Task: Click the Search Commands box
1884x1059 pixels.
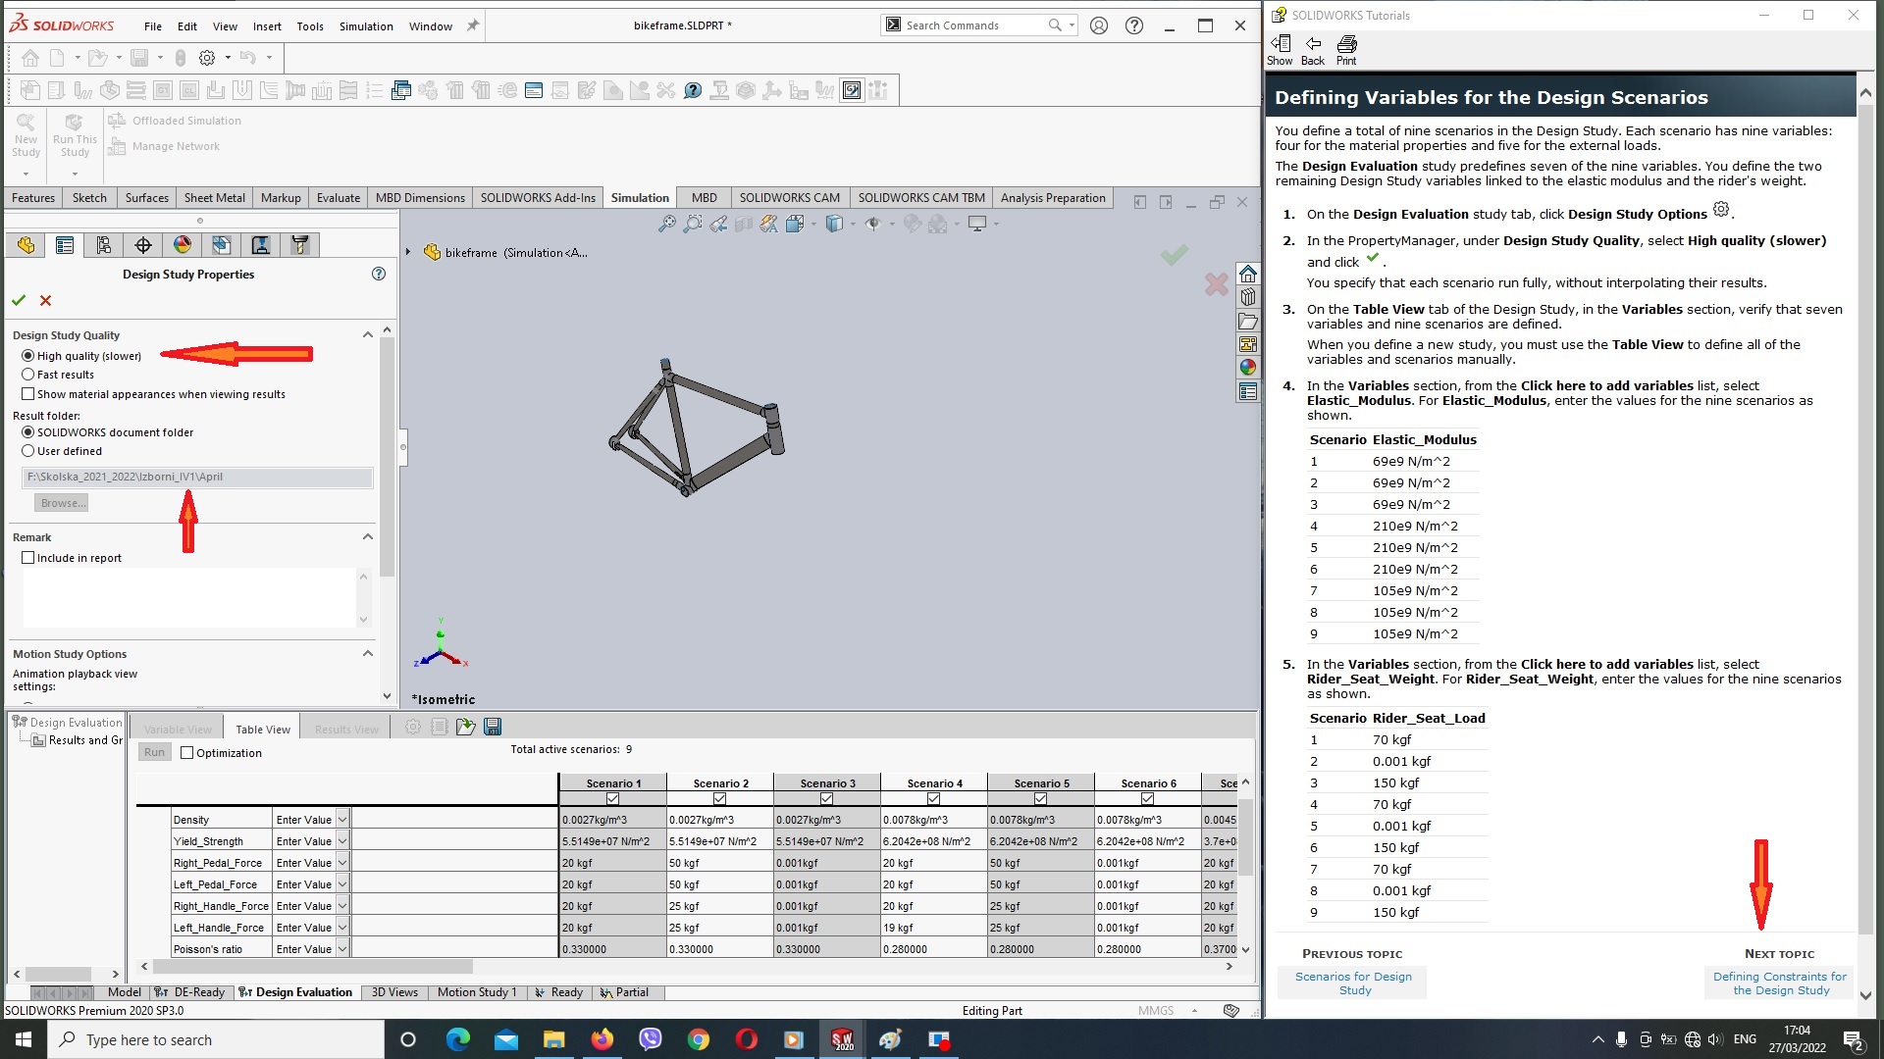Action: pyautogui.click(x=979, y=25)
